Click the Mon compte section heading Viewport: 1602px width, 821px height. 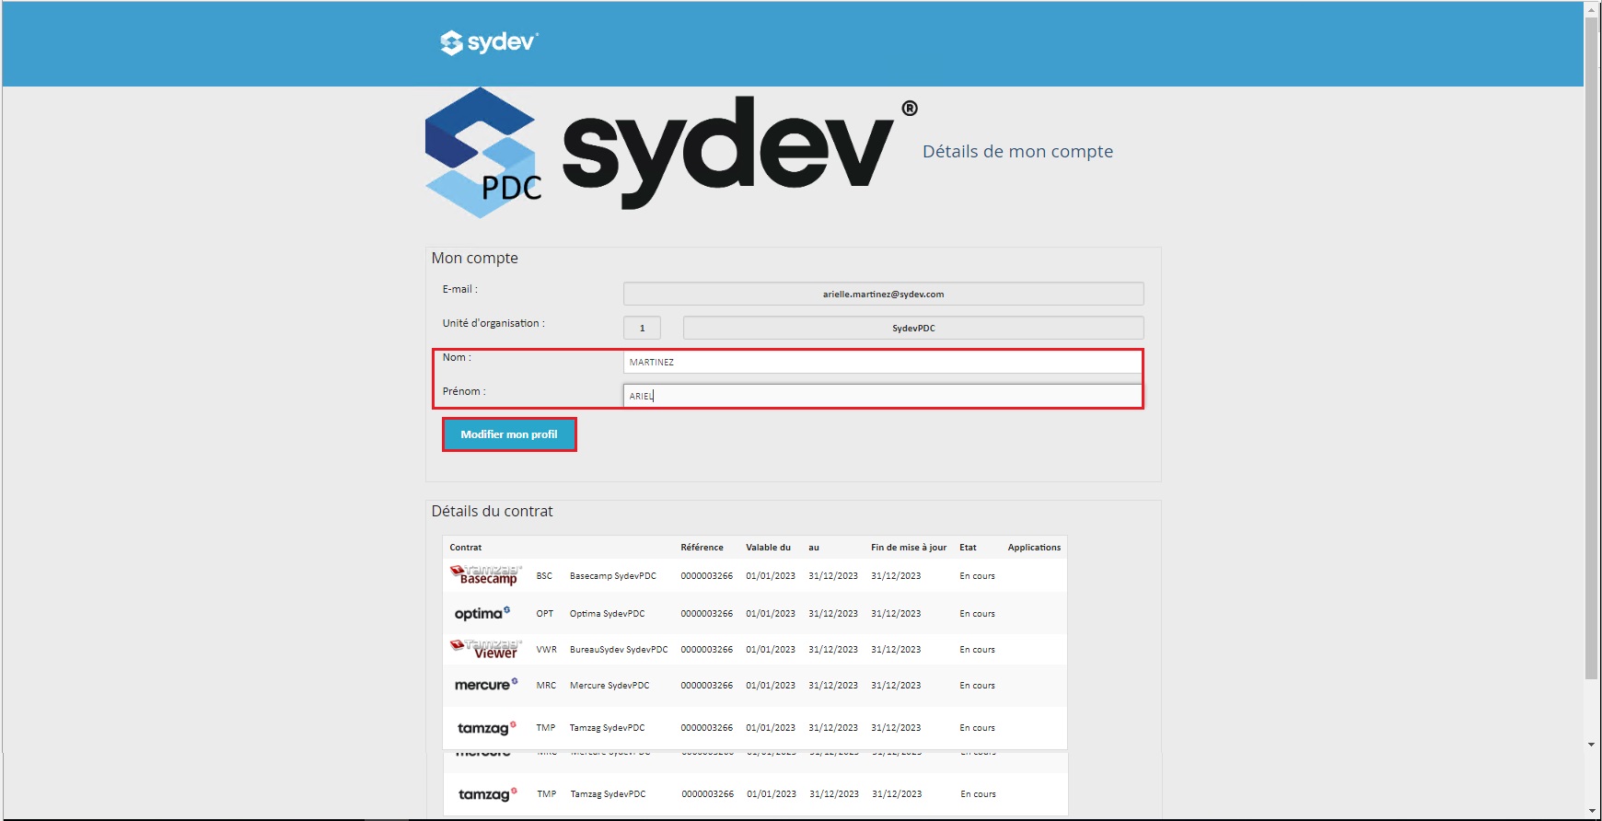(475, 259)
